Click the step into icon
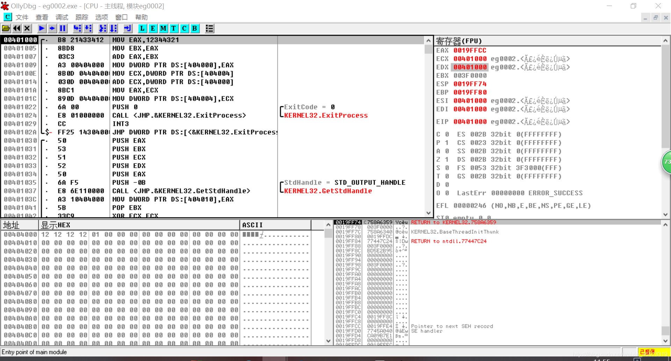Viewport: 671px width, 361px height. tap(77, 29)
